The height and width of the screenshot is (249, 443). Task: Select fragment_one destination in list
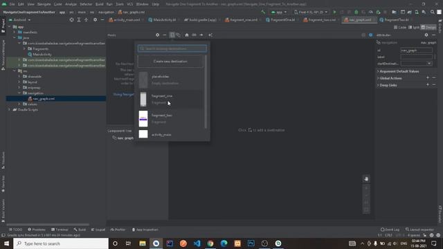click(170, 100)
